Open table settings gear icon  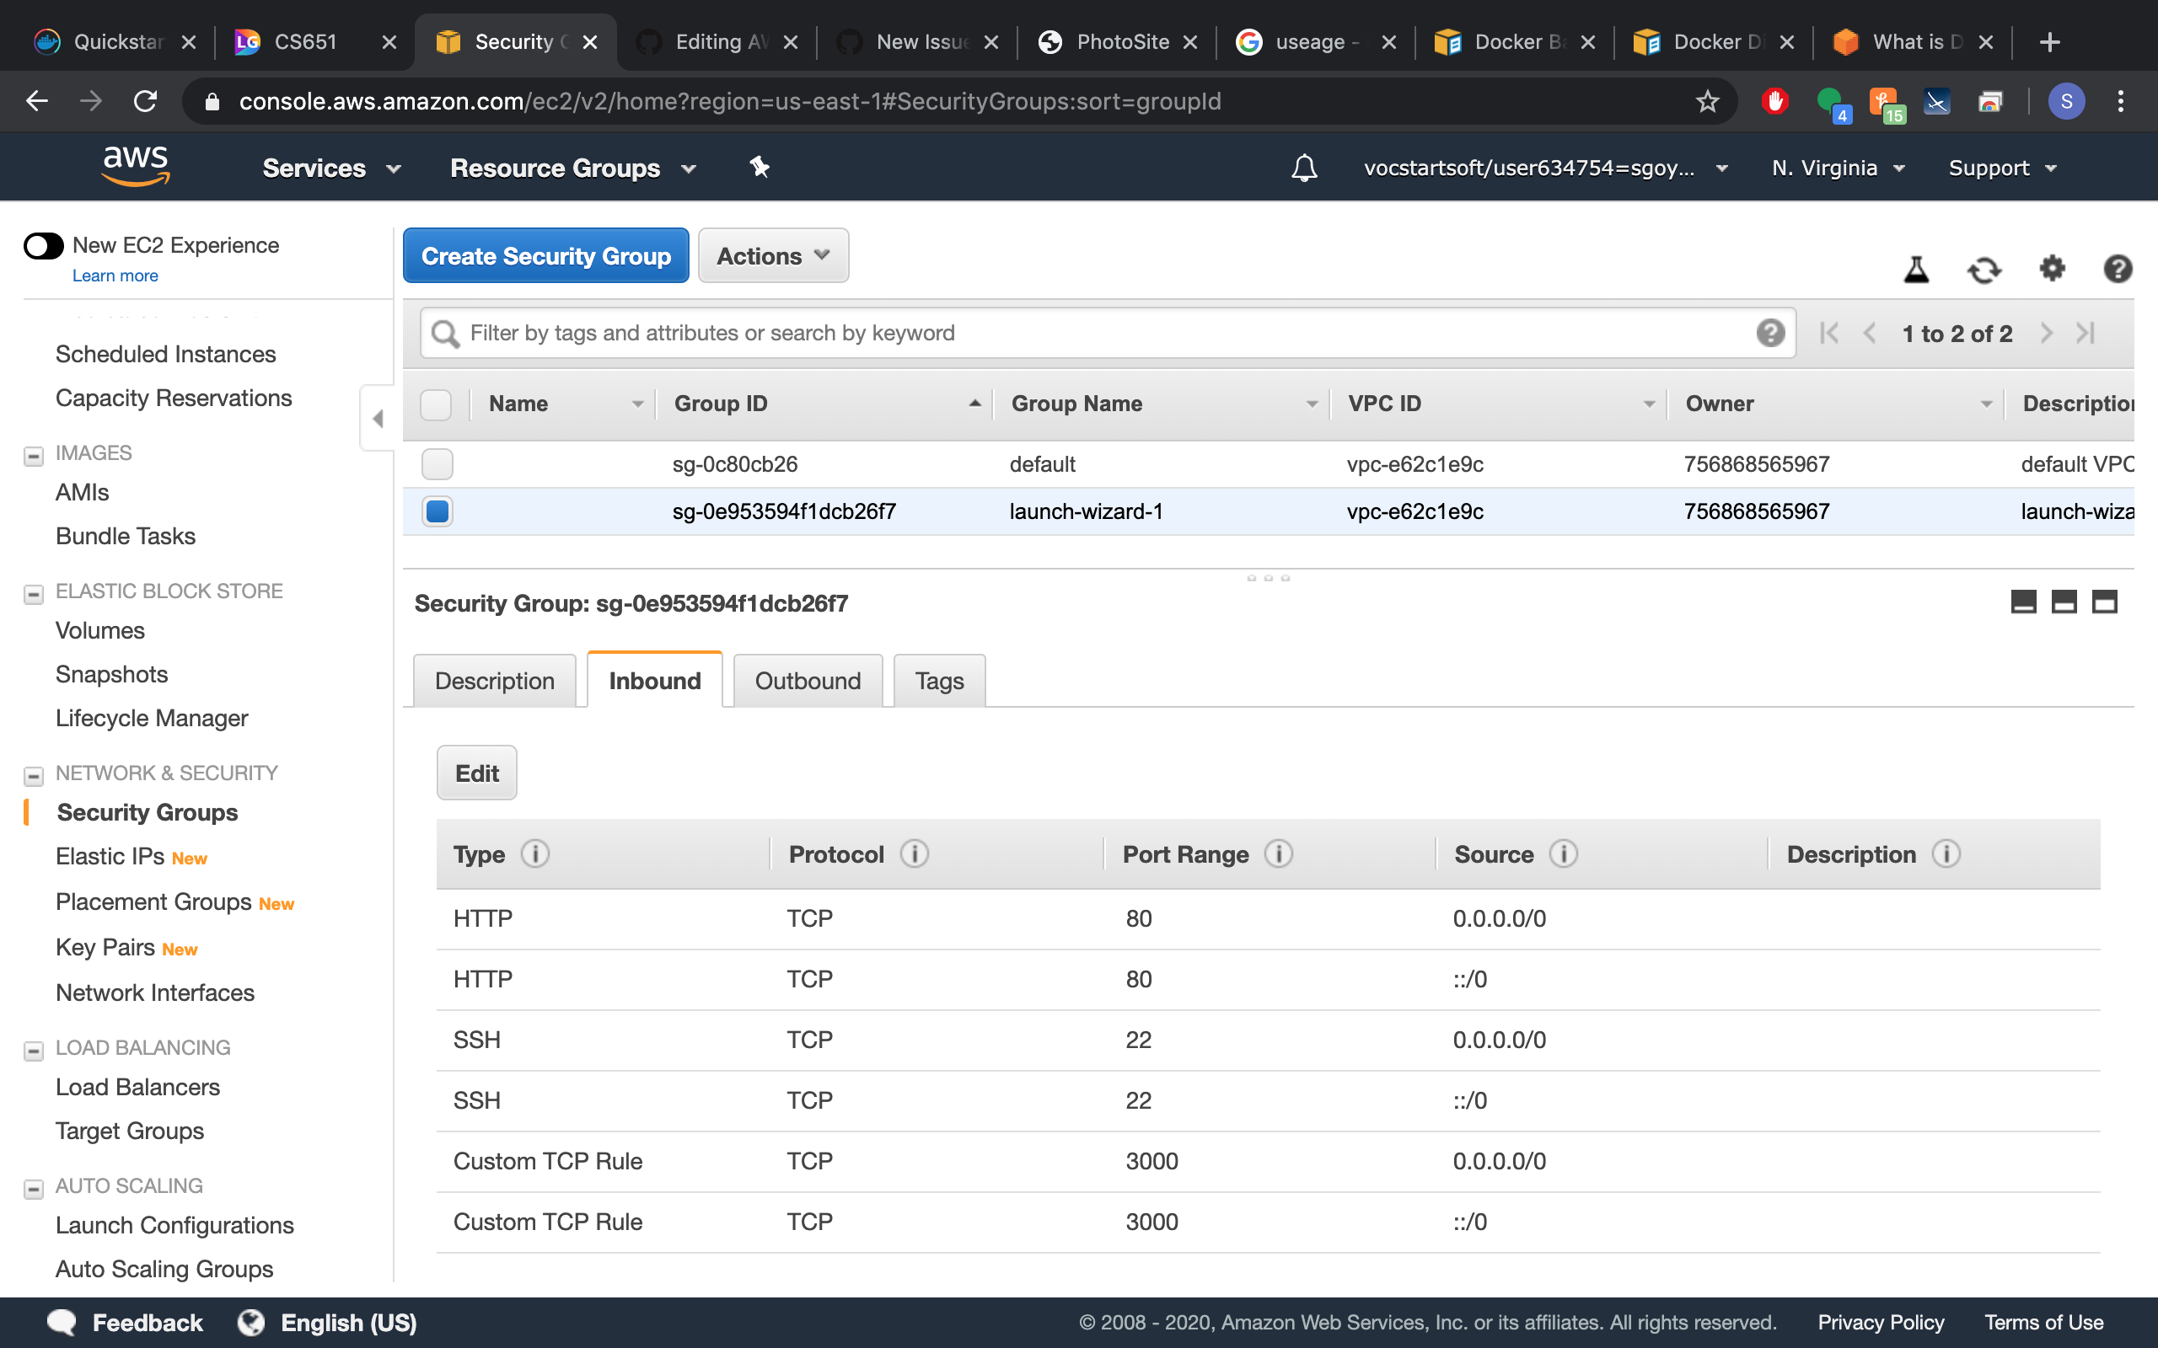tap(2052, 267)
